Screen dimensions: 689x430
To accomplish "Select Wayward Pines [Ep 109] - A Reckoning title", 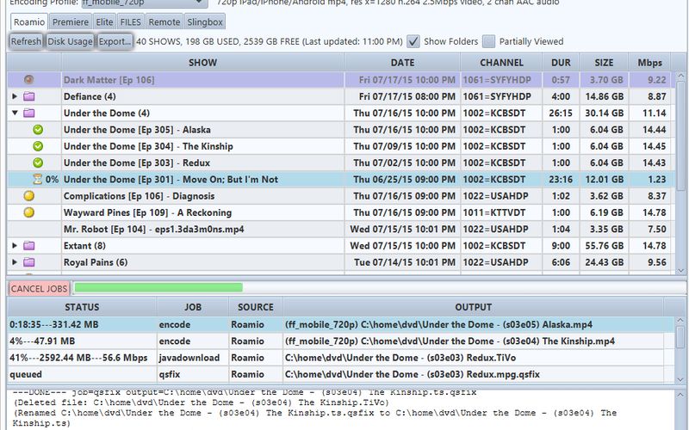I will 147,212.
